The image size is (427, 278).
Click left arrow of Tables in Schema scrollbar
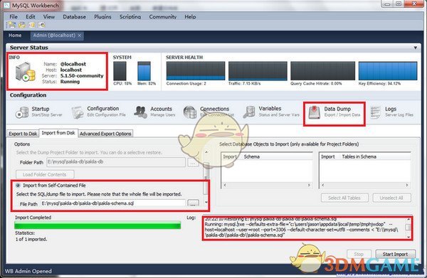[322, 185]
